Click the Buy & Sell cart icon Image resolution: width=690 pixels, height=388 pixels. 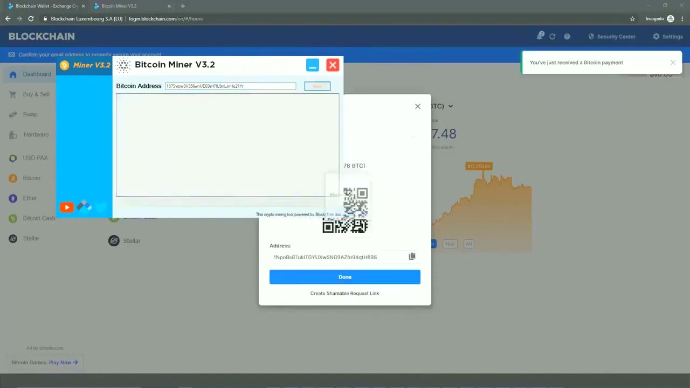pyautogui.click(x=13, y=94)
